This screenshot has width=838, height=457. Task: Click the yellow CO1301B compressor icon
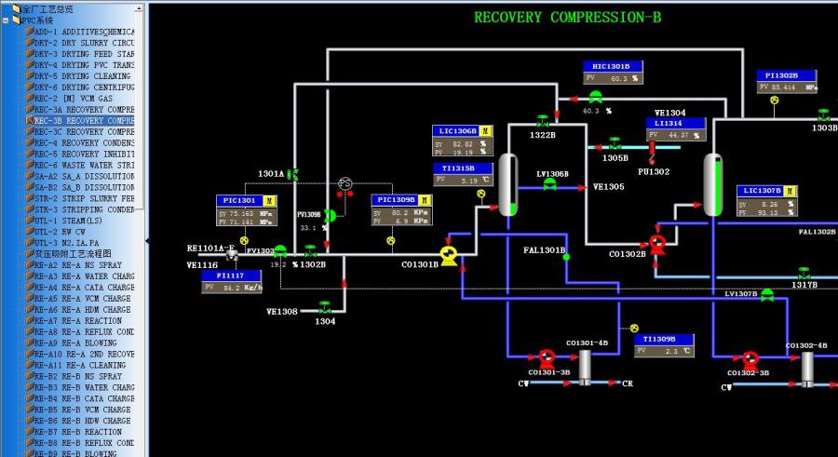[x=449, y=256]
